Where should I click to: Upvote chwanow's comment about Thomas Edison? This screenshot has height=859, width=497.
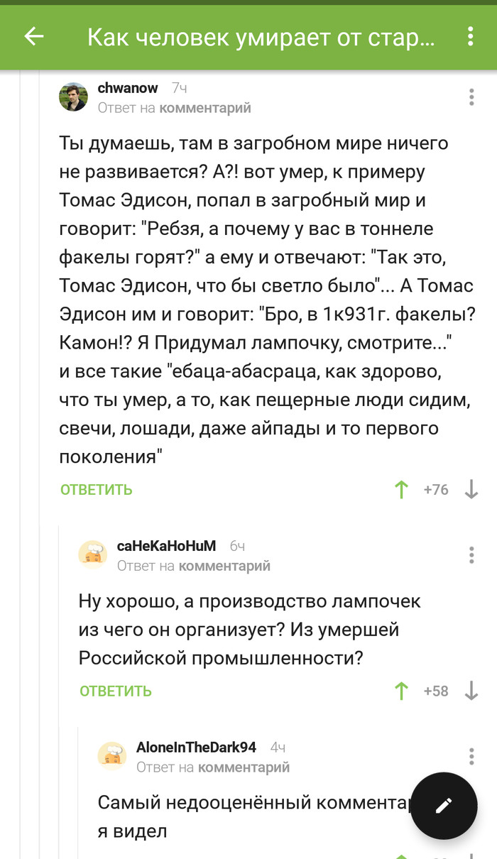click(402, 489)
